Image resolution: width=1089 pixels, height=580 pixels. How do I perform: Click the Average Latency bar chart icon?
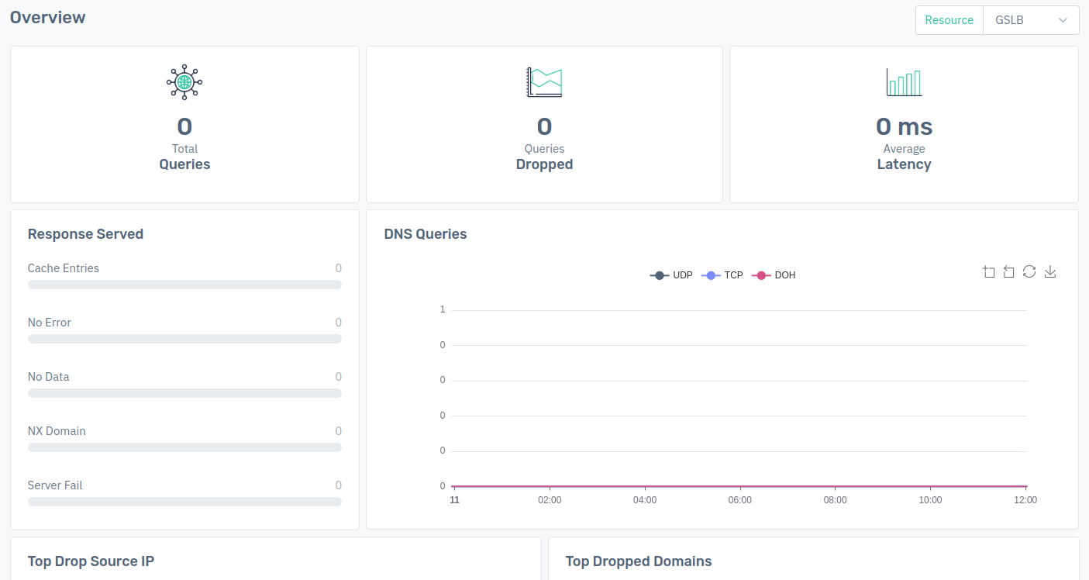coord(904,81)
